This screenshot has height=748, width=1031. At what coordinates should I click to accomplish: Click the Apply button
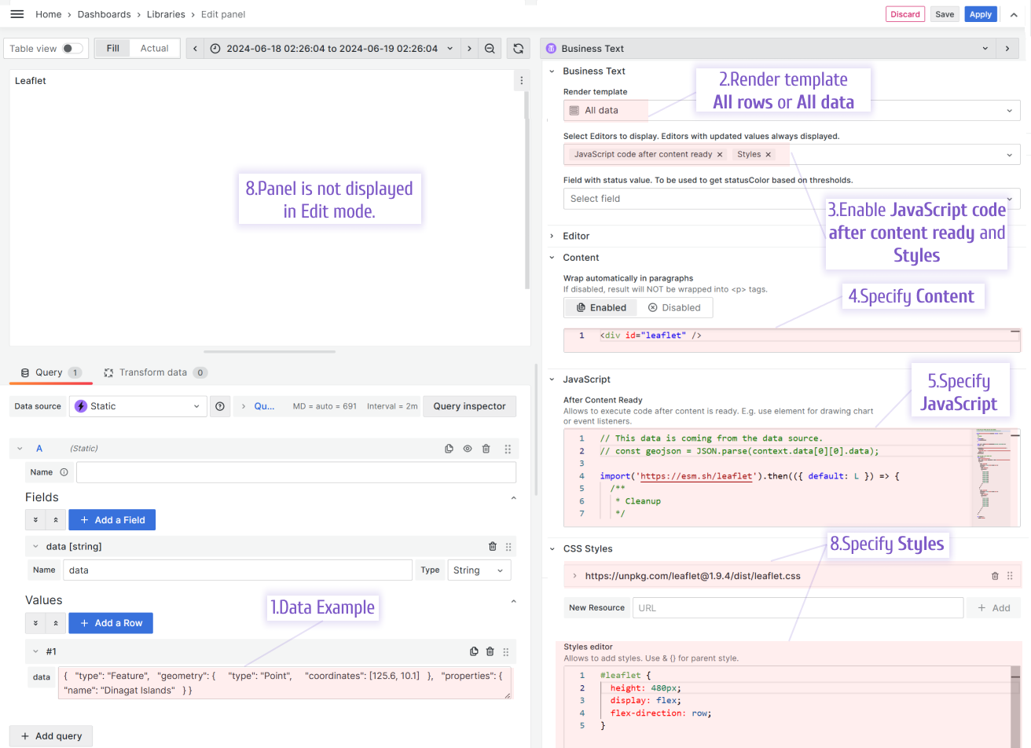(x=981, y=13)
